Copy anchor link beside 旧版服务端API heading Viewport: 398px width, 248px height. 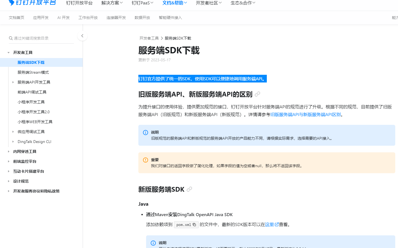(x=257, y=94)
